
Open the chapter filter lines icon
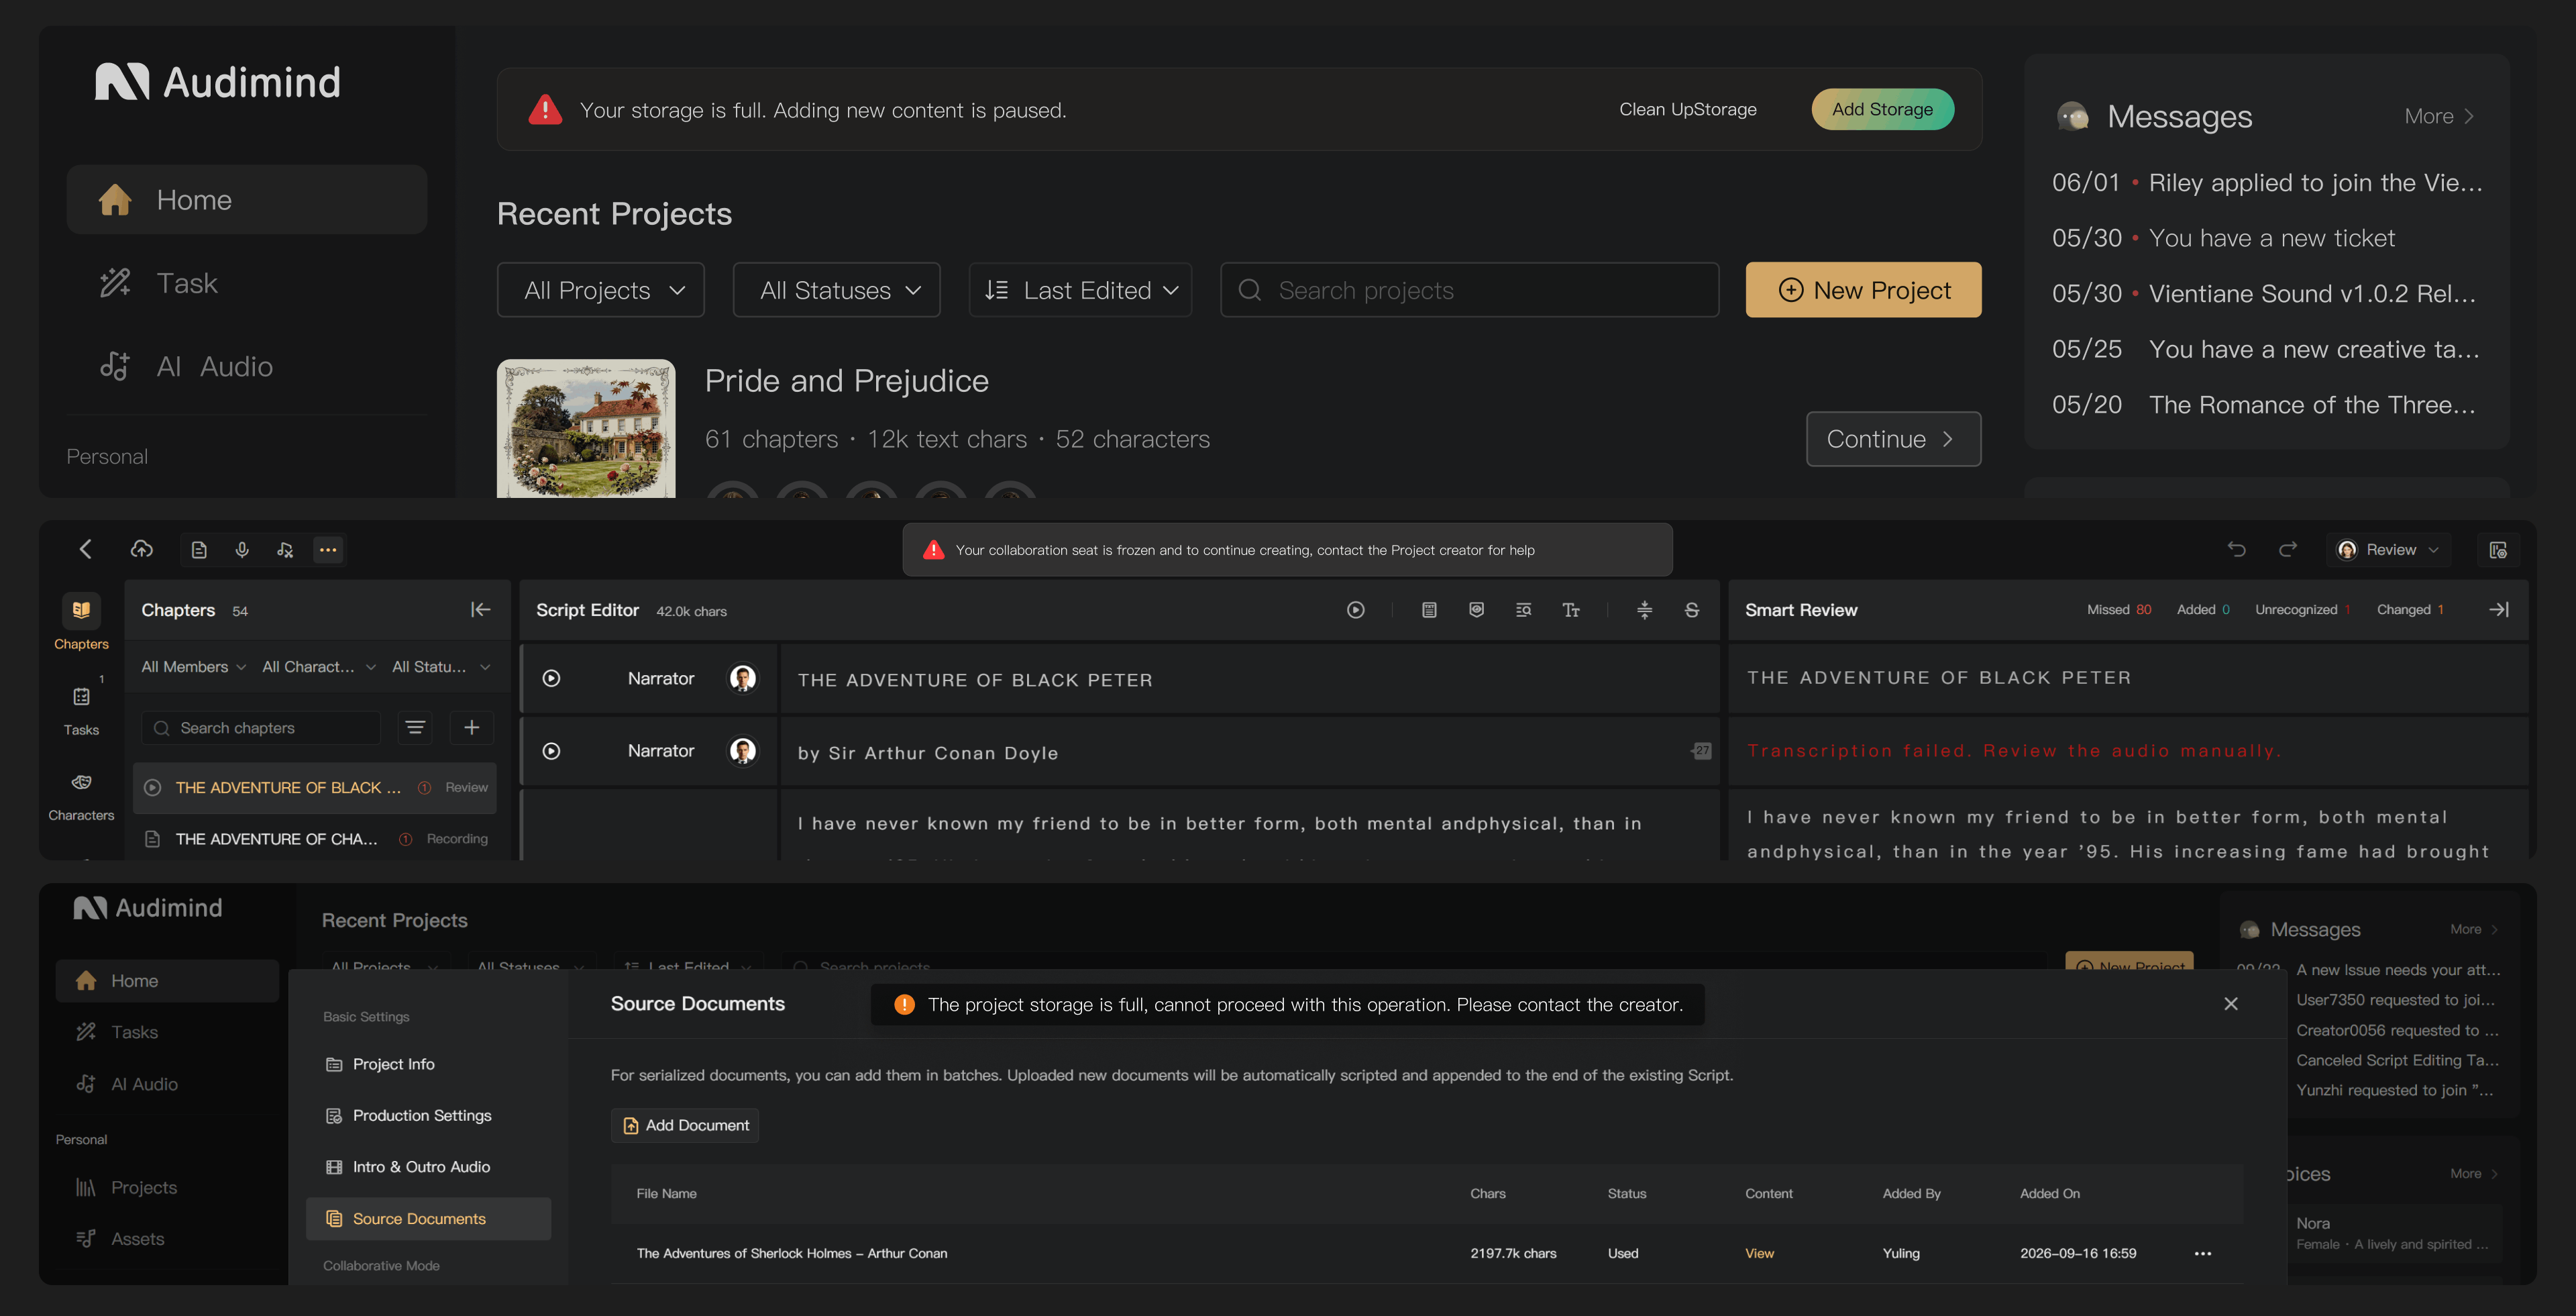[415, 728]
